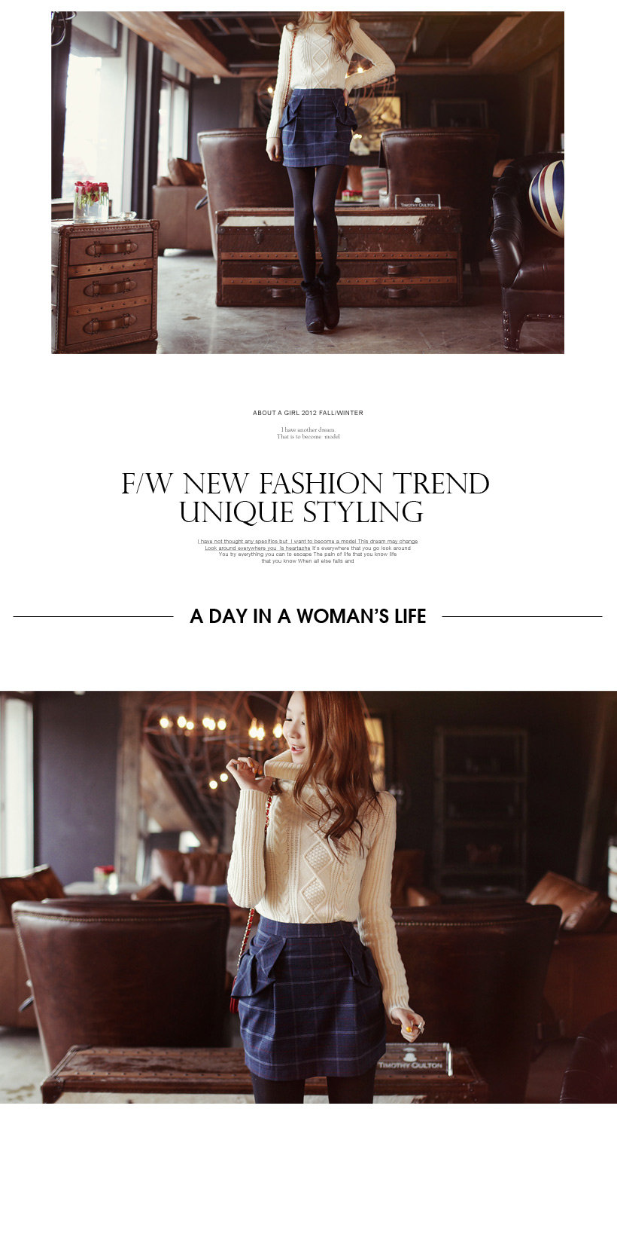Screen dimensions: 617x1237
Task: Click 'I have another dream' script text
Action: point(308,429)
